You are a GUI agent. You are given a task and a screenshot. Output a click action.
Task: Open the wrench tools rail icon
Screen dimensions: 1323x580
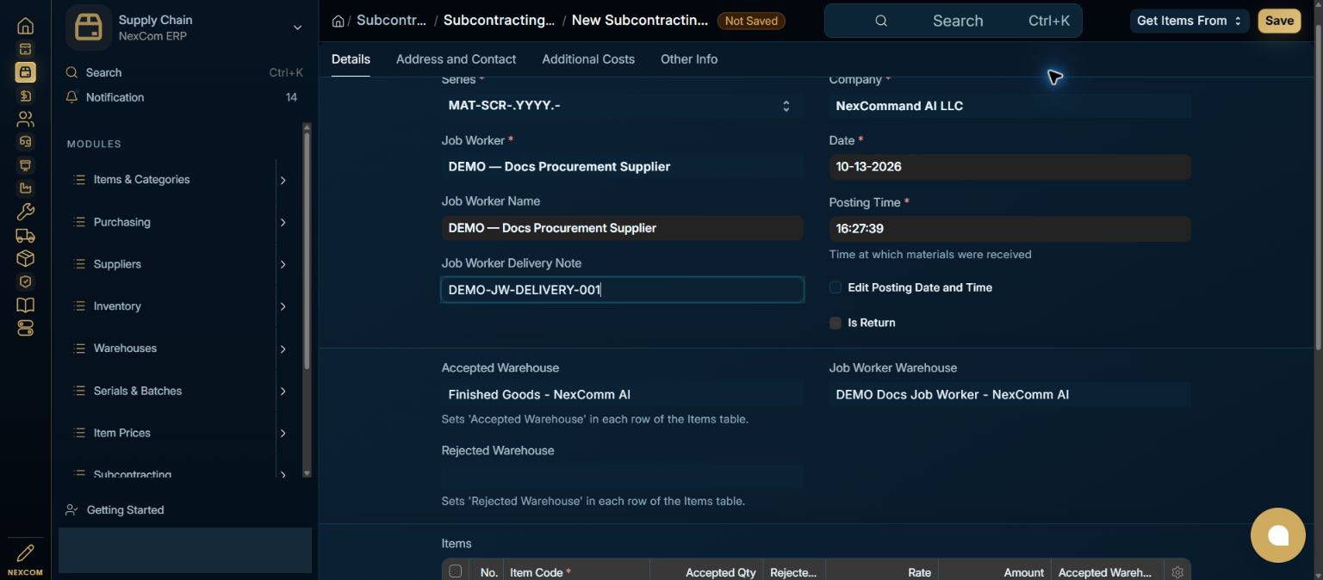pos(25,212)
